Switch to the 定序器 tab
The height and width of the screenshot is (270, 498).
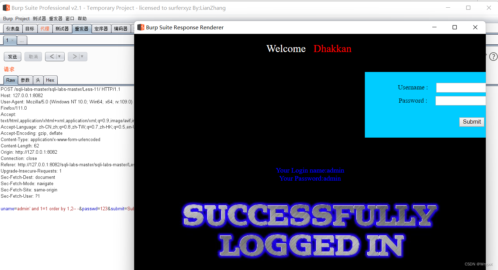tap(101, 29)
